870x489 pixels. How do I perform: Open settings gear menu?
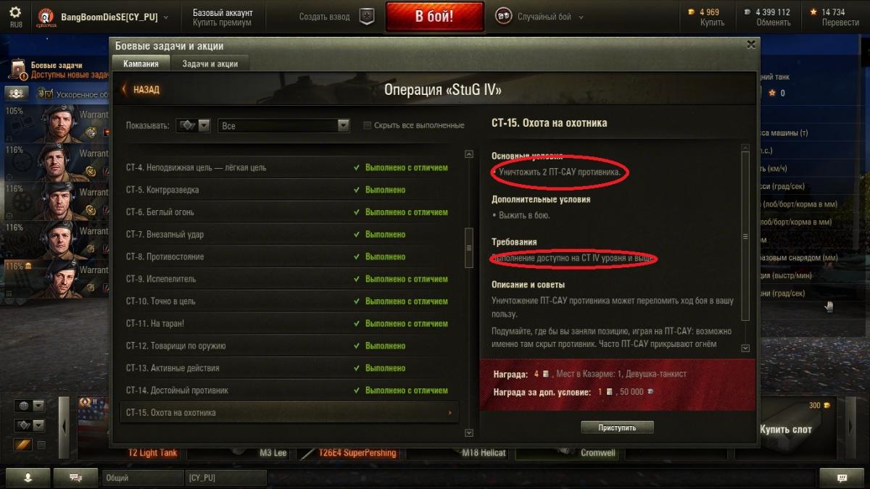point(15,12)
